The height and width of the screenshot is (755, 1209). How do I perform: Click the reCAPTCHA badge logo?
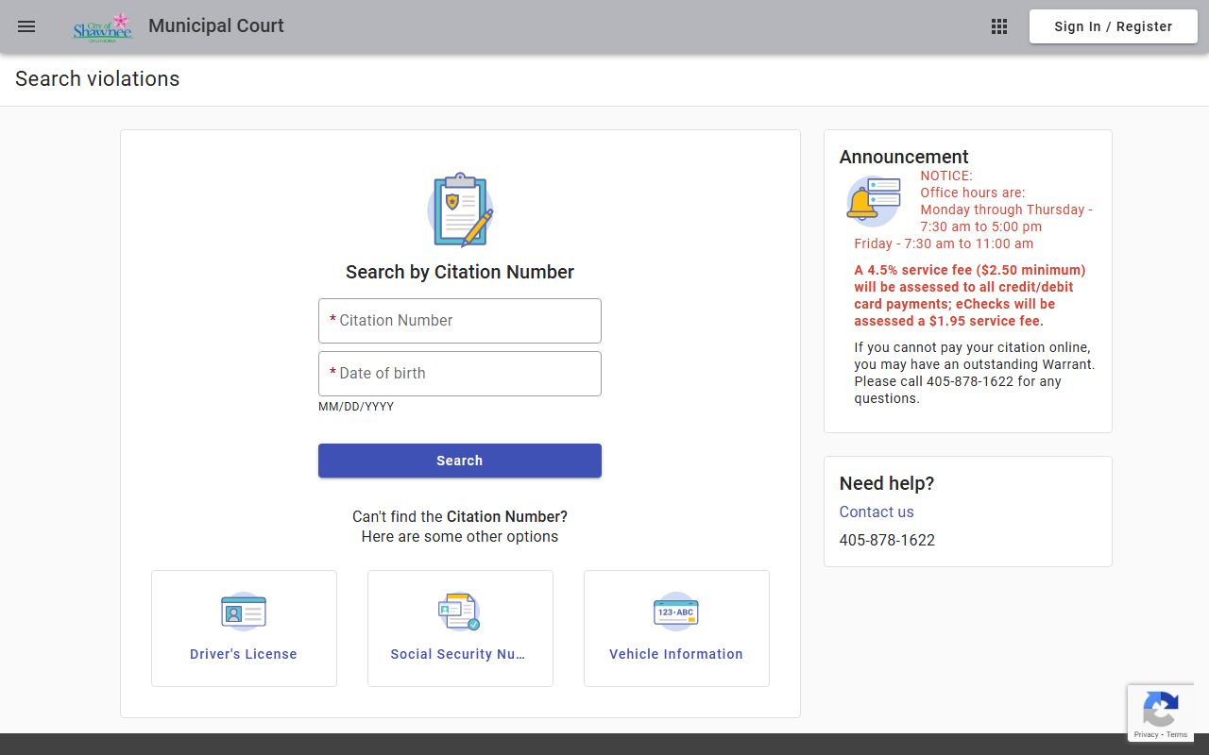pyautogui.click(x=1160, y=709)
